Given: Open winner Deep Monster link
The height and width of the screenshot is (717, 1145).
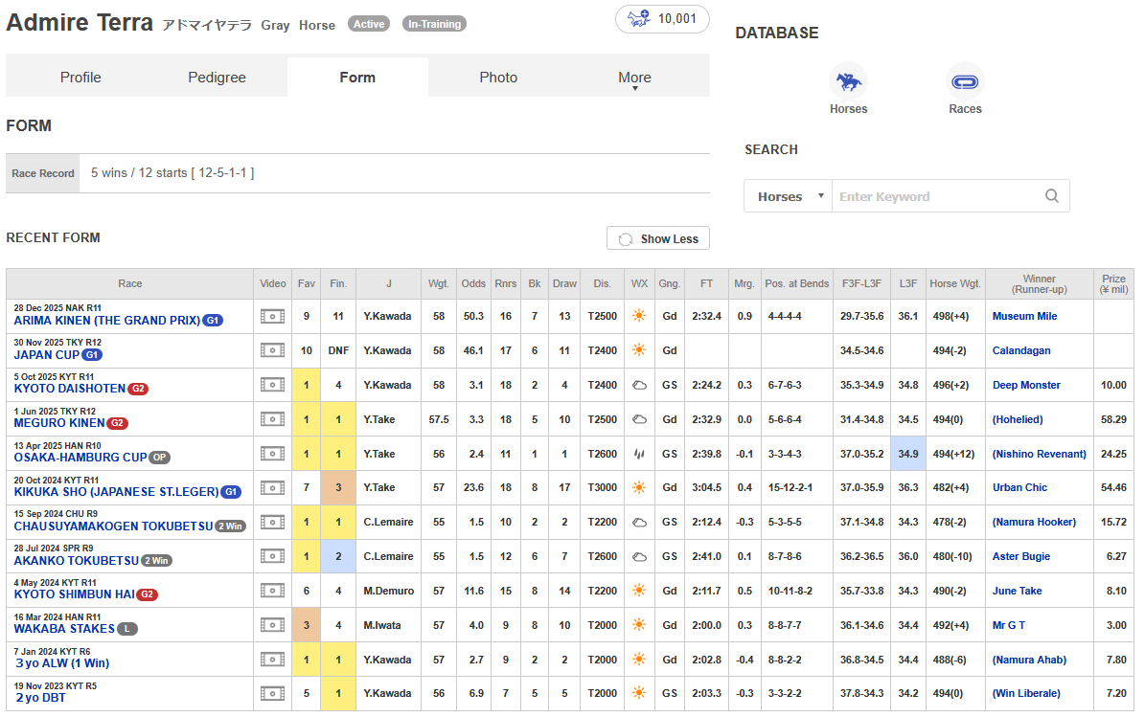Looking at the screenshot, I should pos(1026,385).
